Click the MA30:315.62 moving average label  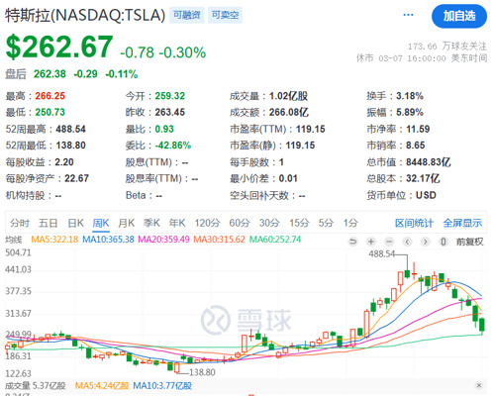click(219, 240)
